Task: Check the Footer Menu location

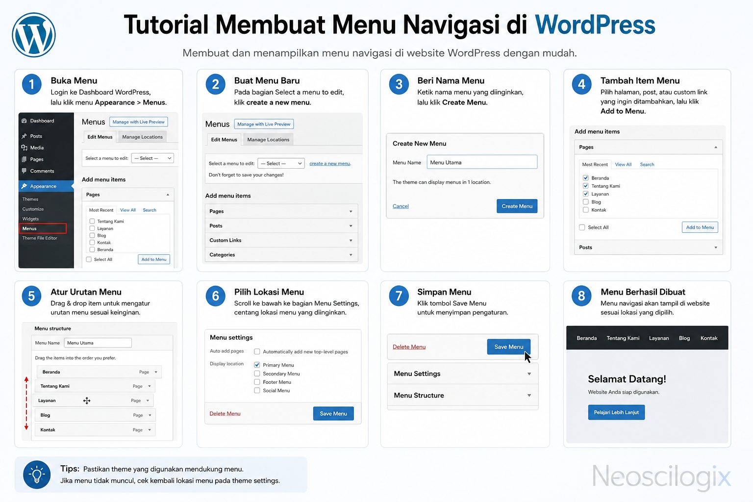Action: click(257, 382)
